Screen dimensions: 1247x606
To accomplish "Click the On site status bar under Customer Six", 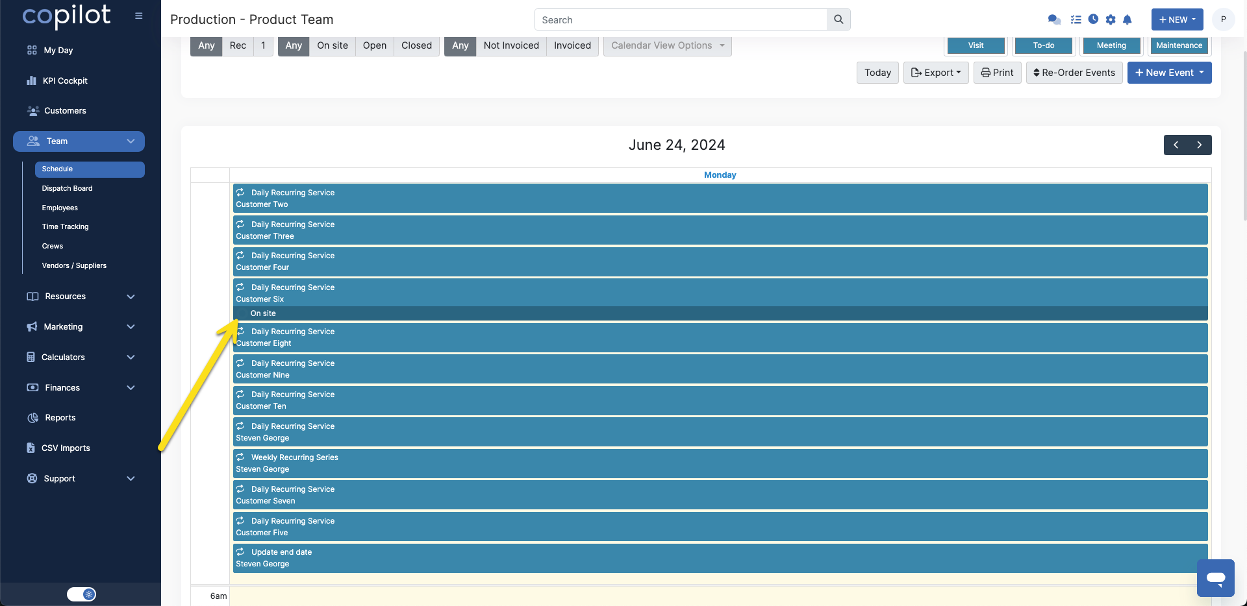I will pos(720,313).
